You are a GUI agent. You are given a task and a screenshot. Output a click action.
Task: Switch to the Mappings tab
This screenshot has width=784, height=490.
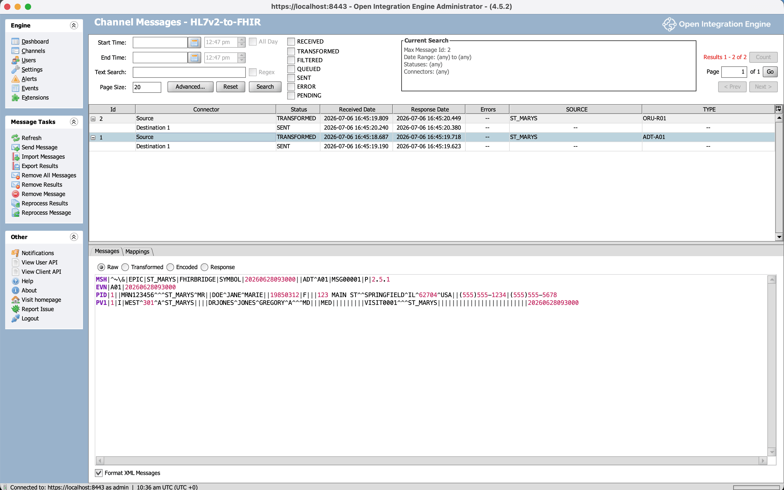(x=137, y=251)
